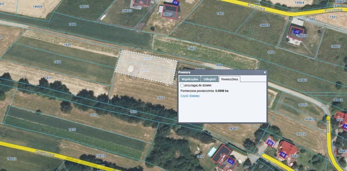Image resolution: width=347 pixels, height=171 pixels.
Task: Click house number marker 20
Action: point(270,143)
